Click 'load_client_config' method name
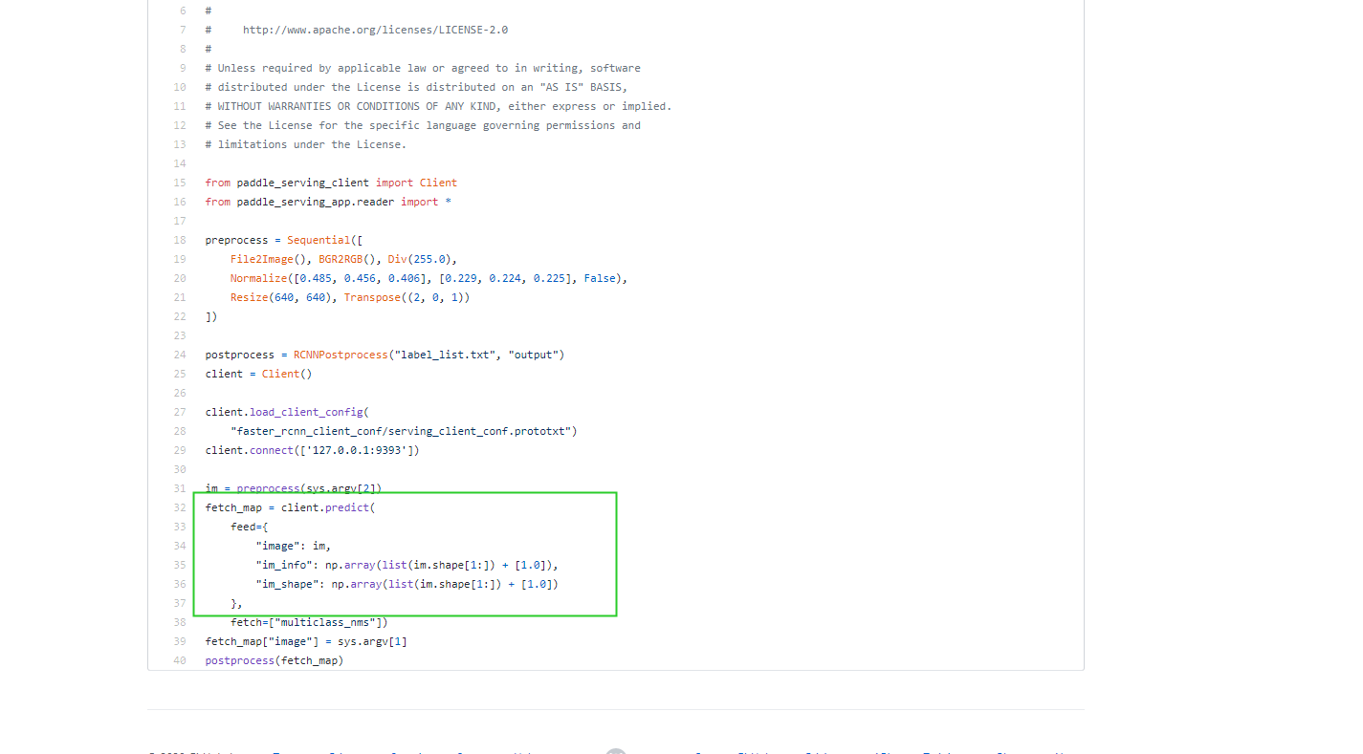1363x754 pixels. pyautogui.click(x=306, y=412)
